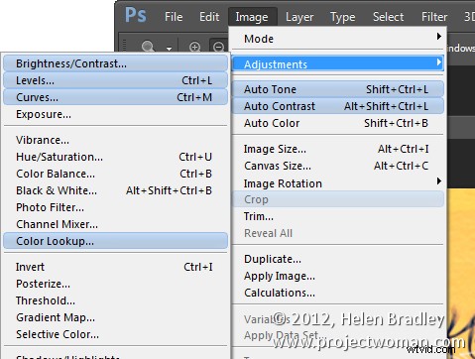This screenshot has height=359, width=475.
Task: Open Exposure adjustment
Action: (115, 114)
